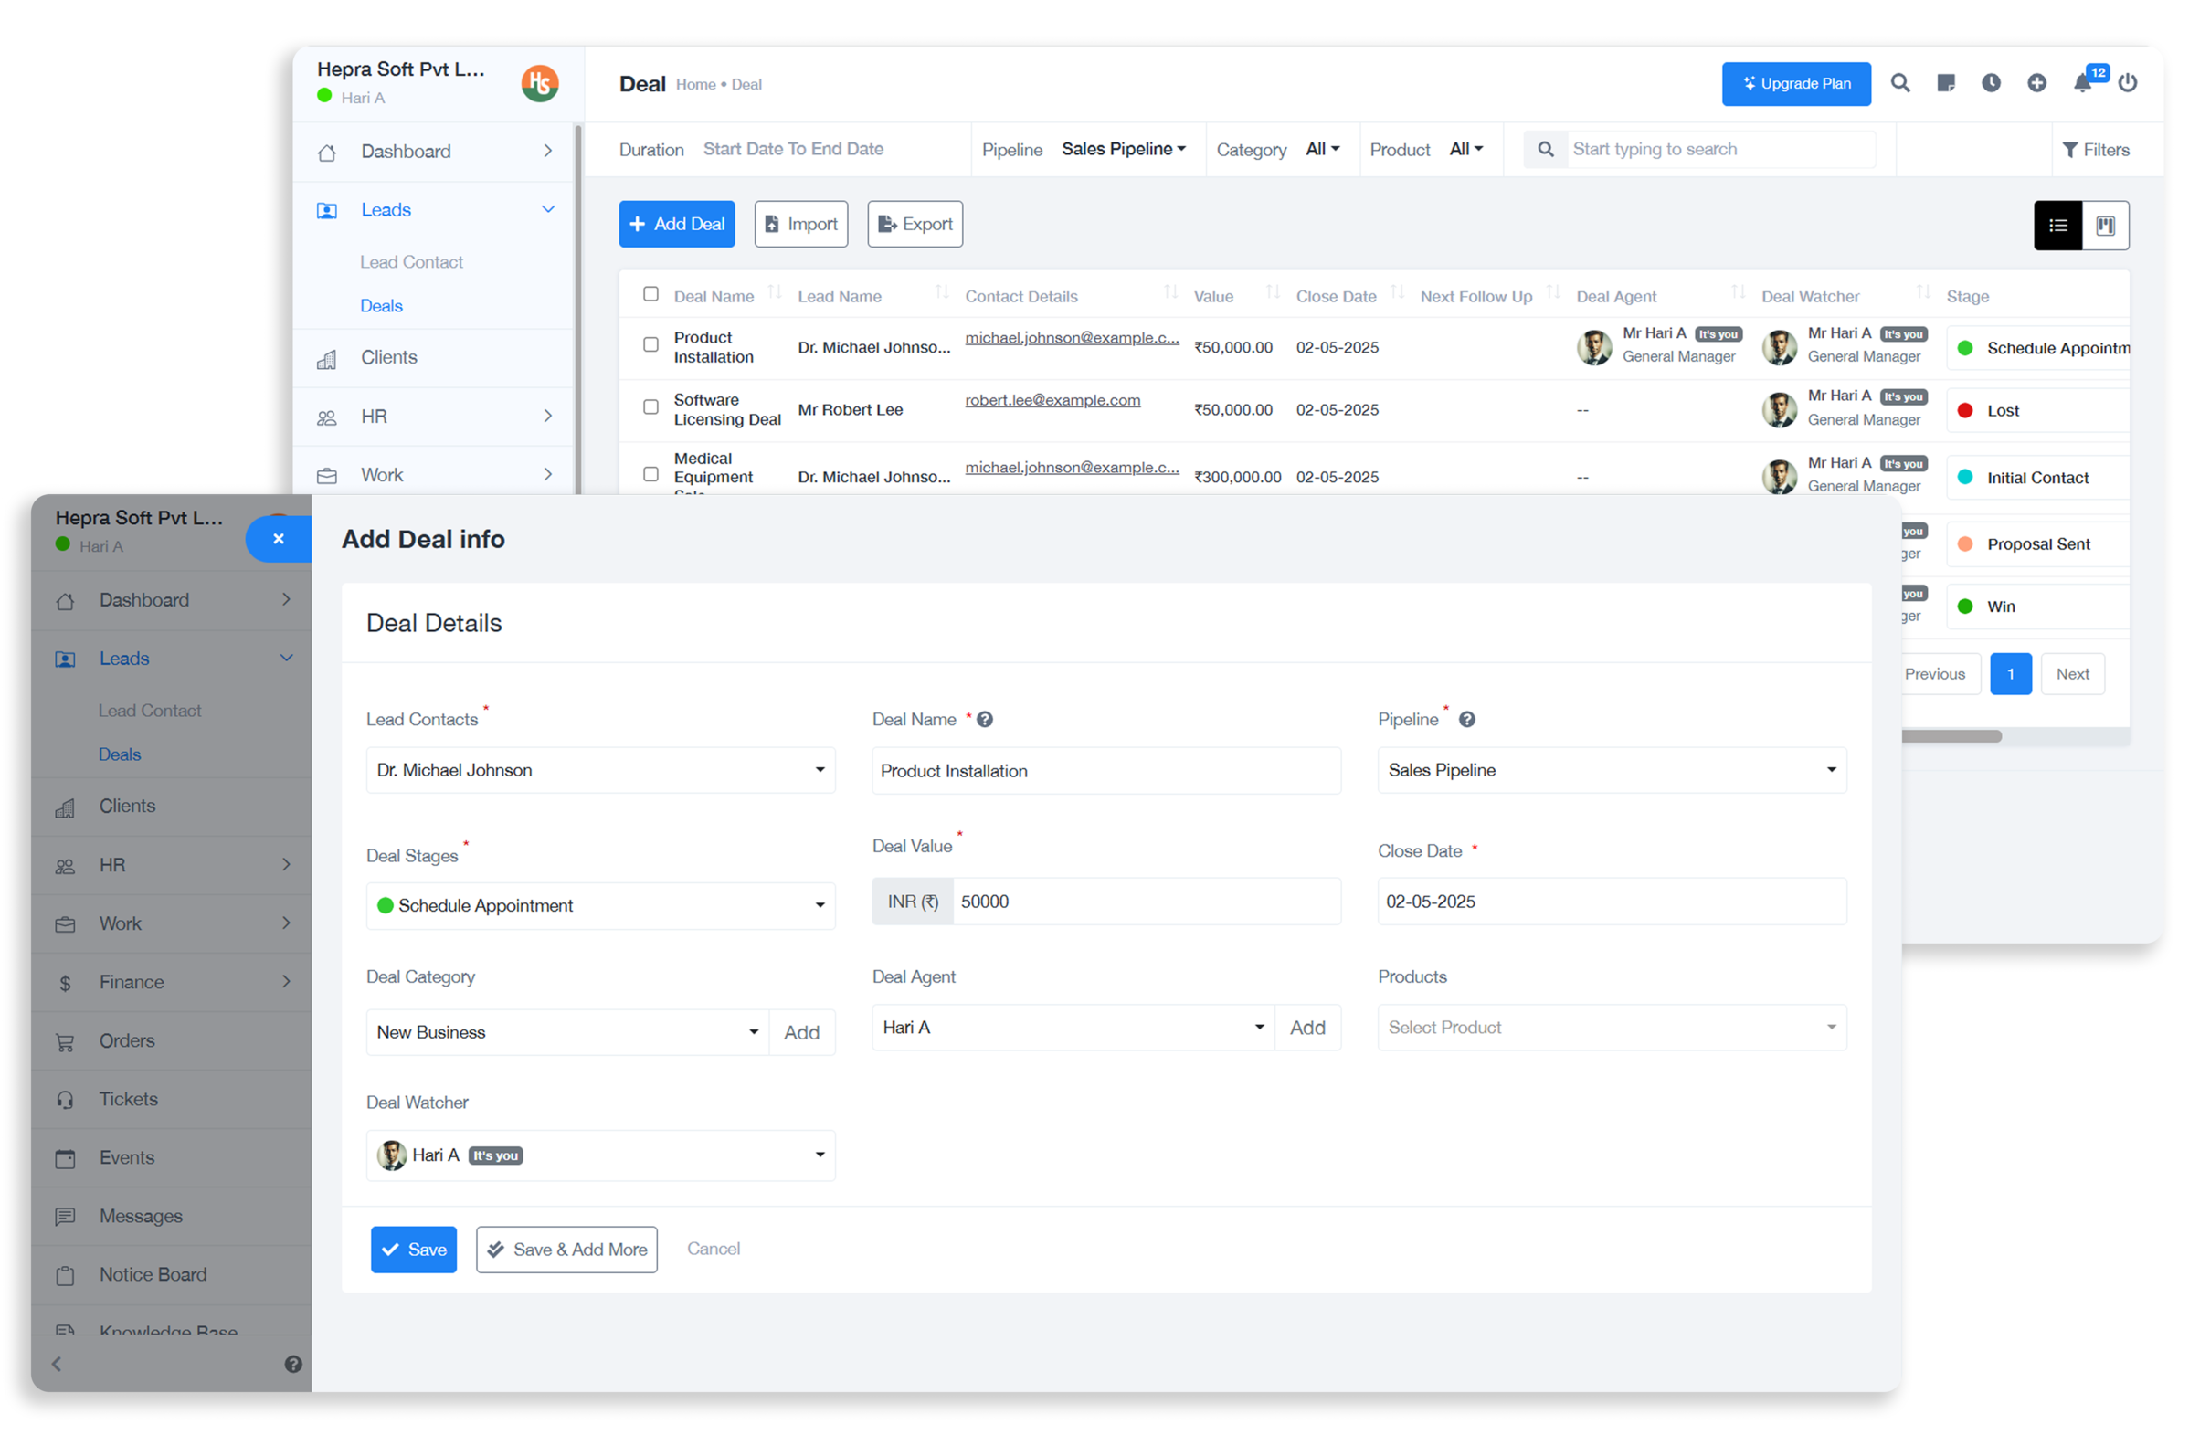Open Finance in the sidebar menu
Image resolution: width=2189 pixels, height=1435 pixels.
[132, 982]
